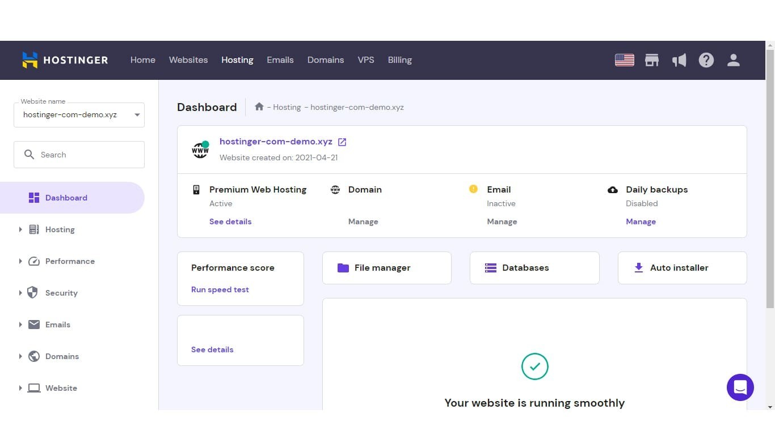
Task: Select Hosting in top navigation
Action: pyautogui.click(x=237, y=60)
